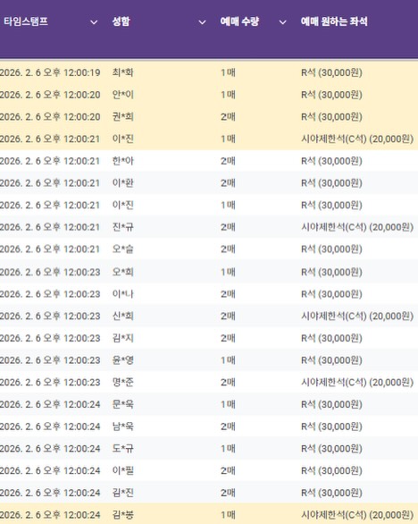Open the 예매 수량 column filter dropdown
This screenshot has height=524, width=418.
283,22
